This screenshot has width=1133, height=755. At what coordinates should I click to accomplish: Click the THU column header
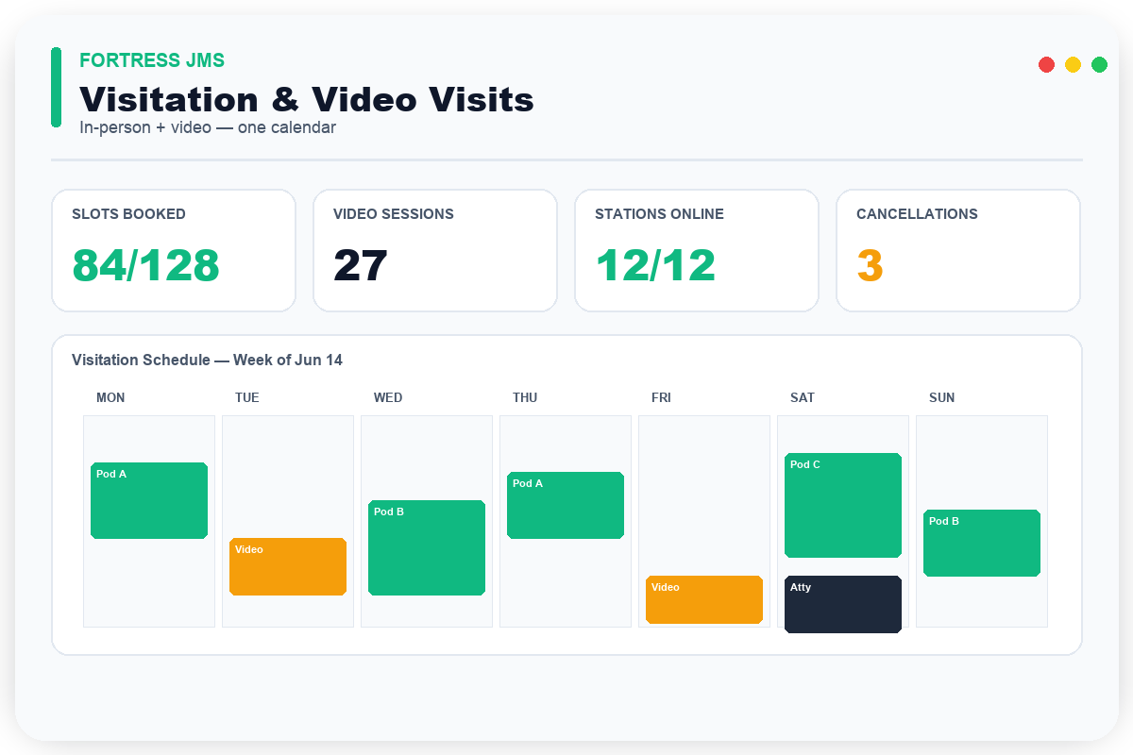[x=525, y=397]
